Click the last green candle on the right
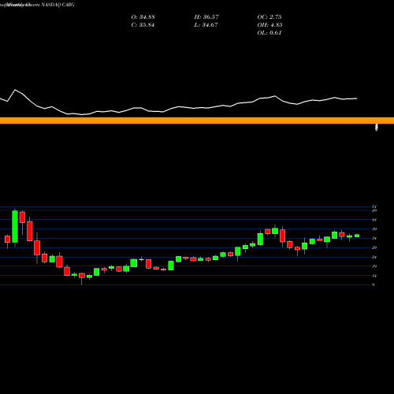Viewport: 394px width, 394px height. pos(357,236)
